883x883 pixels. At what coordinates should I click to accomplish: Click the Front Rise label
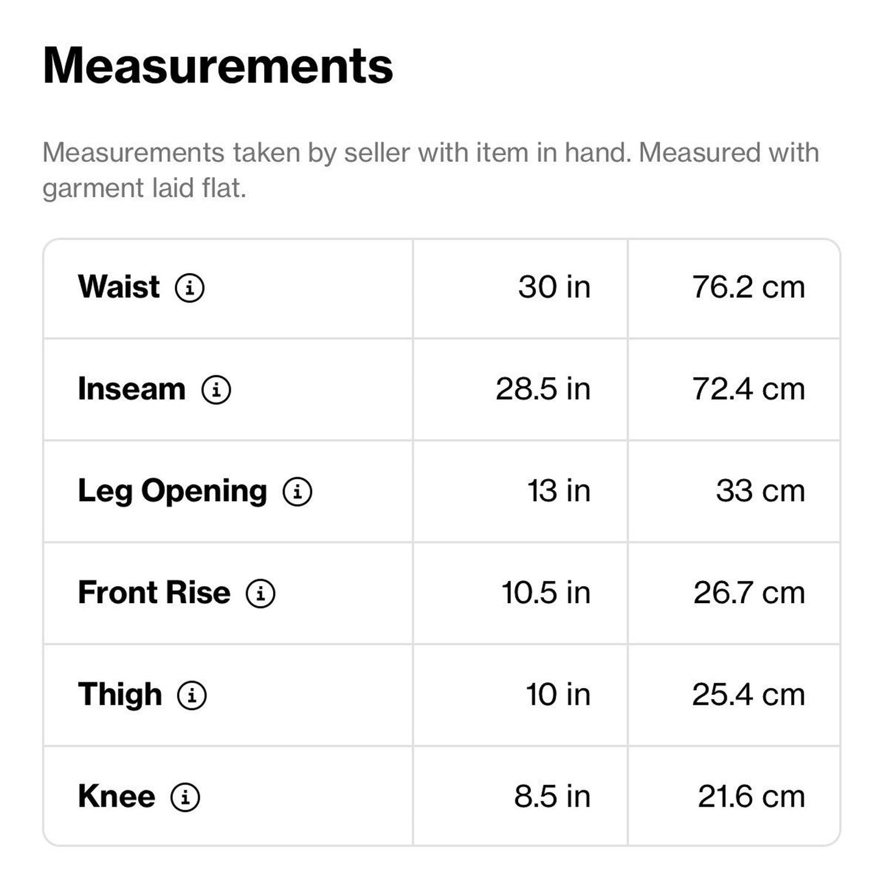[x=154, y=593]
